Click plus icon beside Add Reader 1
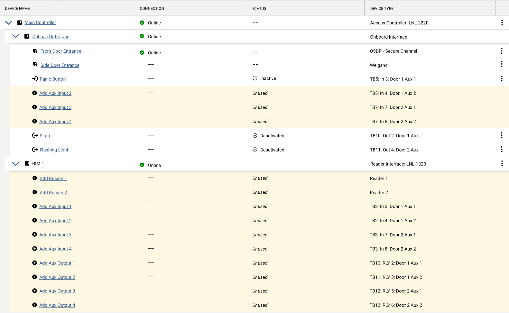Image resolution: width=509 pixels, height=313 pixels. (35, 178)
